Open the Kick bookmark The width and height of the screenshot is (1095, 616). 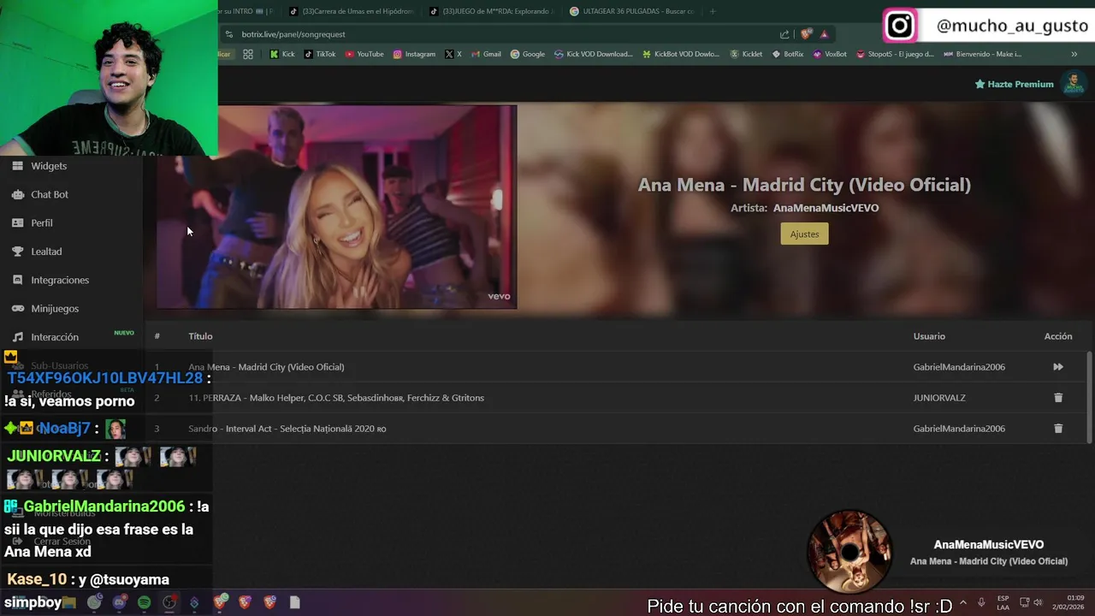click(x=281, y=54)
